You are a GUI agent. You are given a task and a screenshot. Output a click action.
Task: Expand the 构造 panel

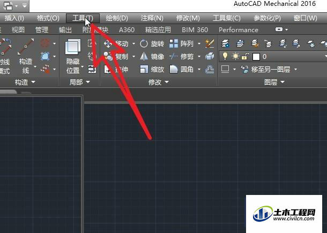tap(25, 82)
